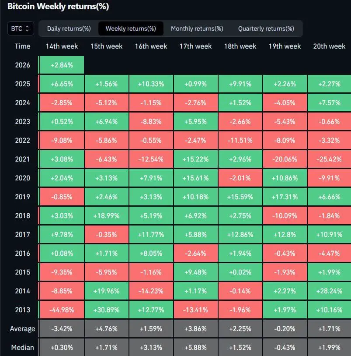The image size is (351, 356).
Task: Select the 2014 cell showing +28.24%
Action: [329, 291]
